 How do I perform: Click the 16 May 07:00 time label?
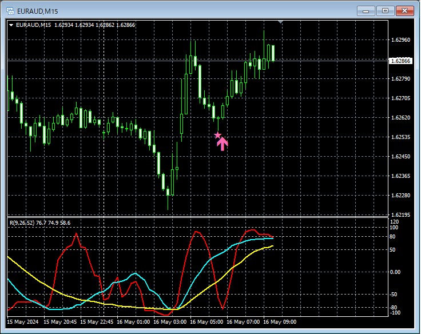coord(243,321)
